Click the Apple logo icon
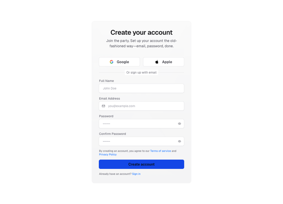 pyautogui.click(x=157, y=62)
